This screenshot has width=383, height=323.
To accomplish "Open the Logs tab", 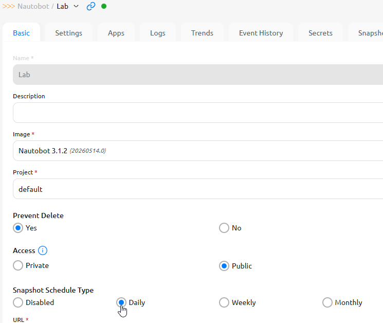I will pyautogui.click(x=158, y=33).
